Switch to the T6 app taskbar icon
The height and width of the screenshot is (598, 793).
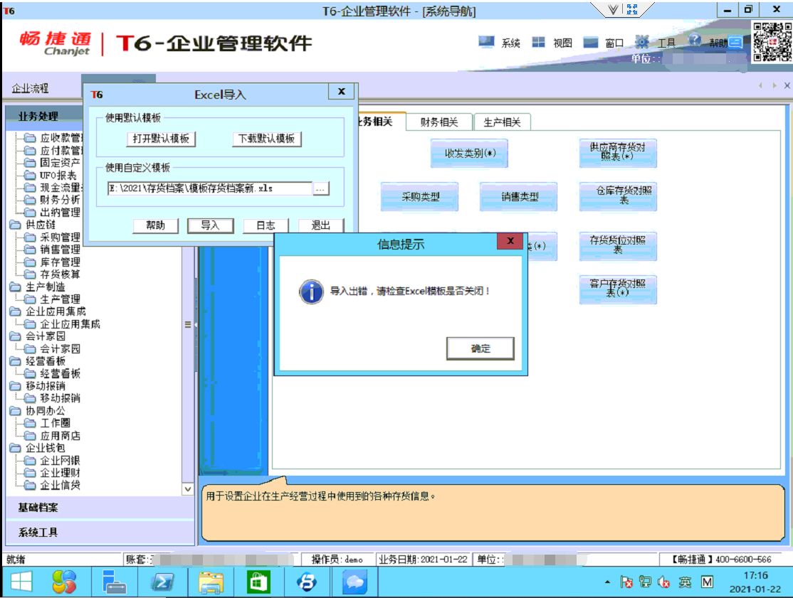tap(307, 582)
